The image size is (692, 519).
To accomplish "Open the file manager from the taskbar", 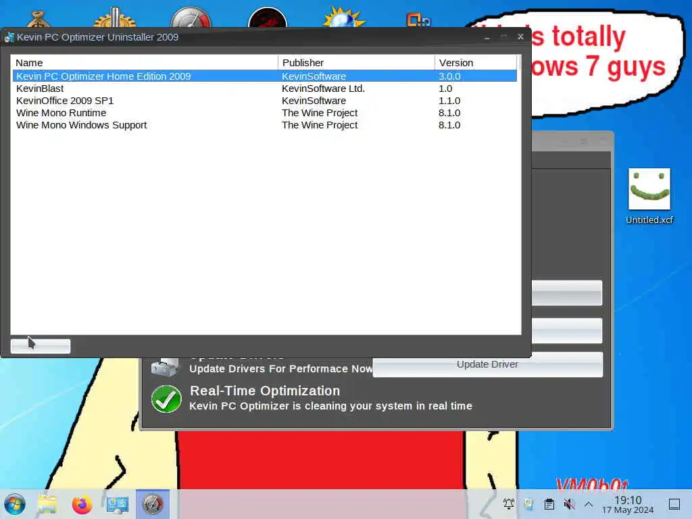I will click(47, 504).
